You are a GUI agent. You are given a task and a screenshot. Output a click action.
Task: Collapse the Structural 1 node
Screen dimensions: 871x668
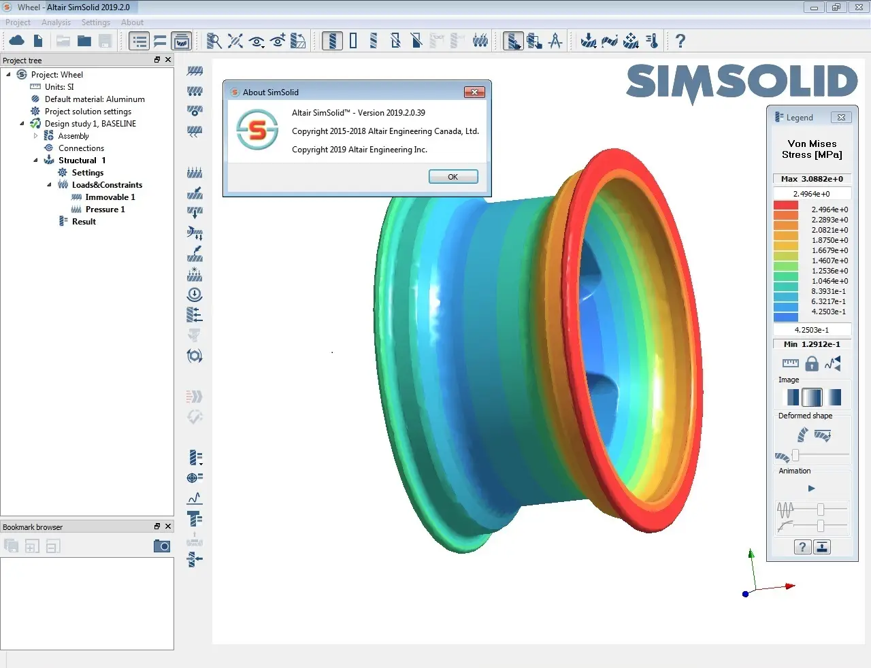(35, 161)
